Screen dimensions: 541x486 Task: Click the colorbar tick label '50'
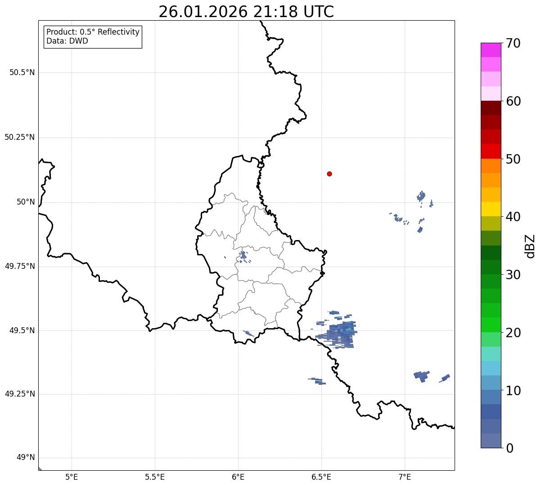(513, 159)
